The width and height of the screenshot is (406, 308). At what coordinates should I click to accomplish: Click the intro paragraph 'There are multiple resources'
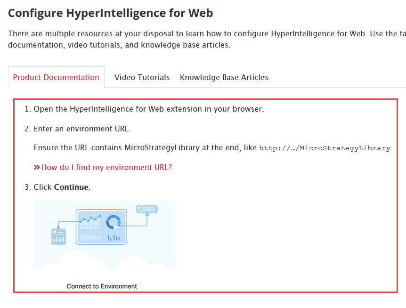(207, 39)
